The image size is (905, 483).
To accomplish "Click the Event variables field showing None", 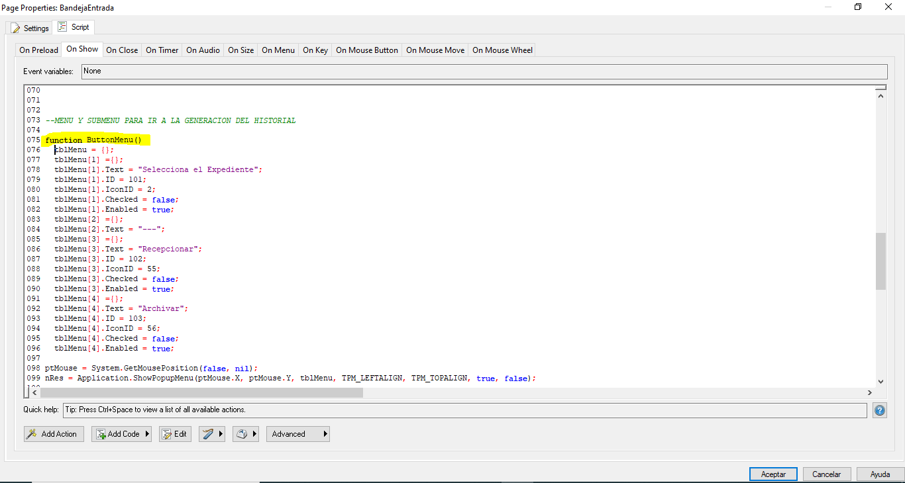I will point(484,71).
